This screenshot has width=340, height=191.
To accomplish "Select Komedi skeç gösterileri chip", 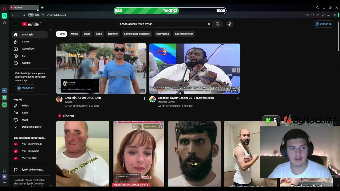I will [x=137, y=34].
